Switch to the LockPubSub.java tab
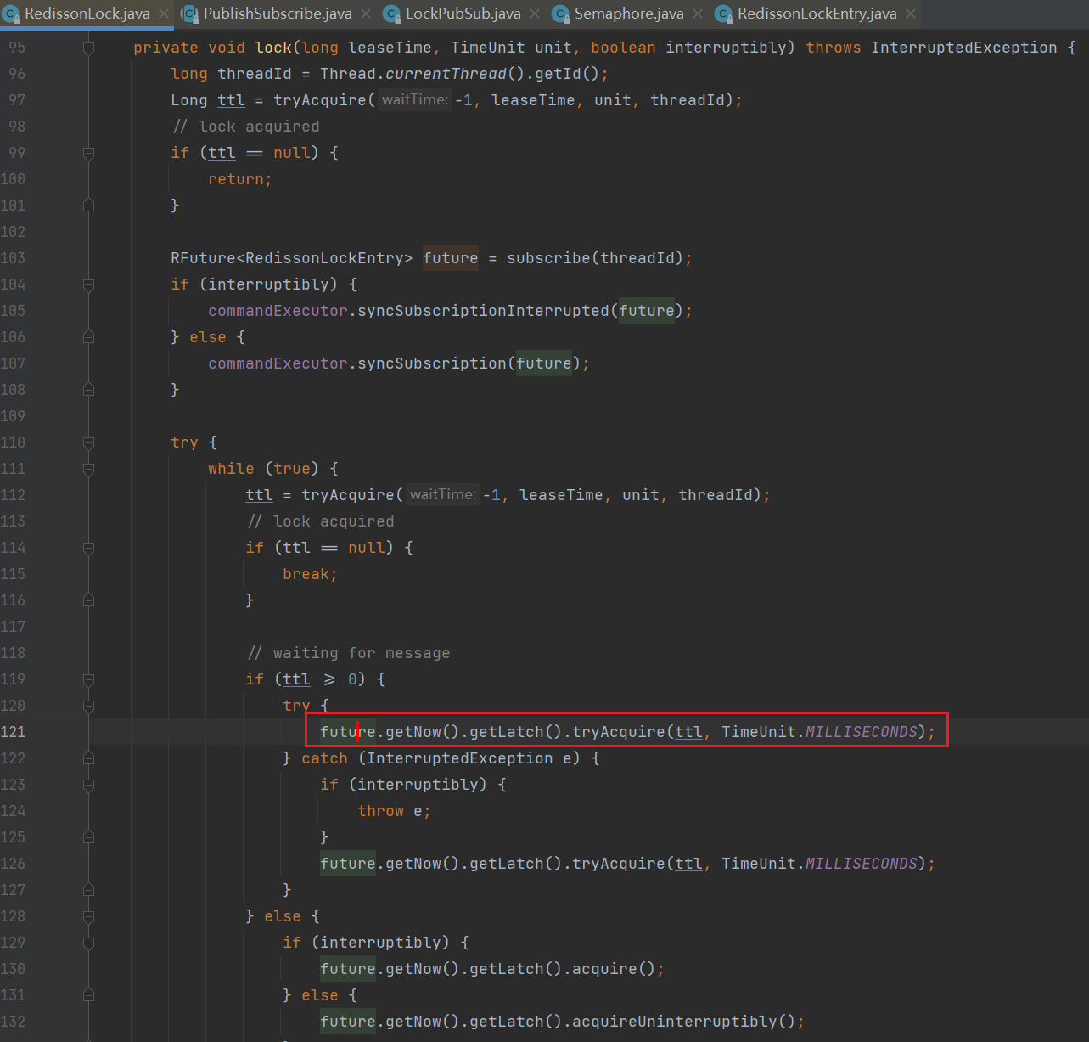The width and height of the screenshot is (1089, 1042). coord(463,14)
